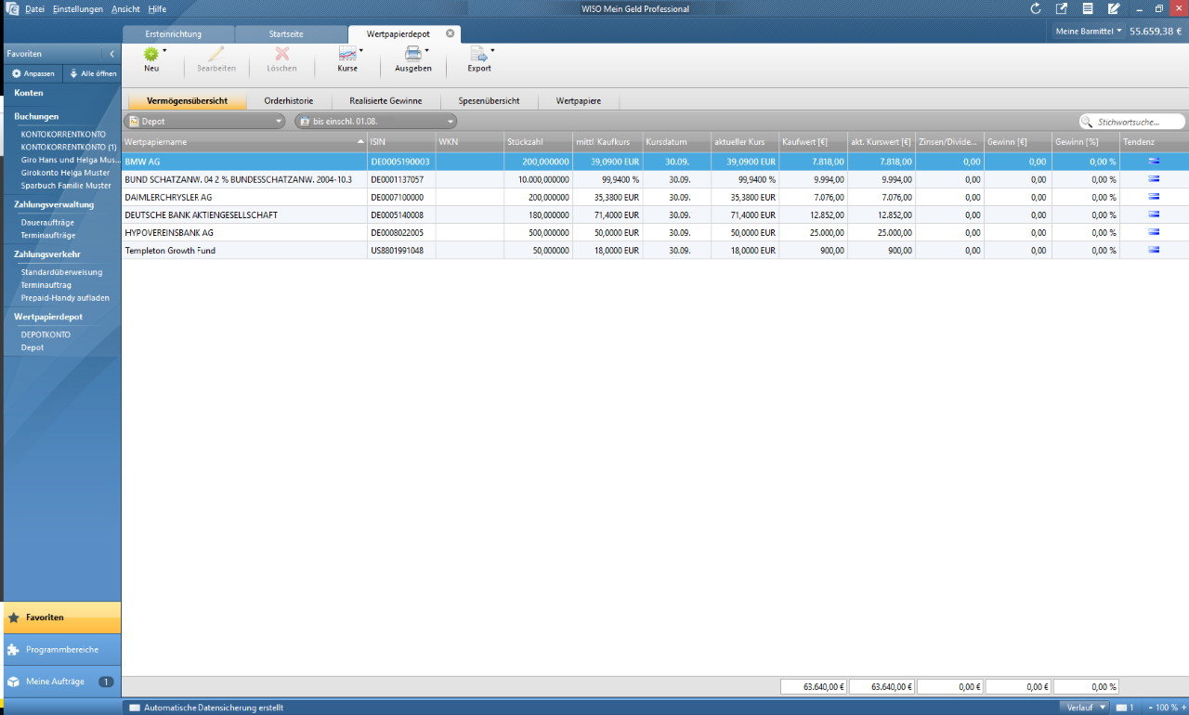
Task: Click the Alle öffnen button
Action: point(93,73)
